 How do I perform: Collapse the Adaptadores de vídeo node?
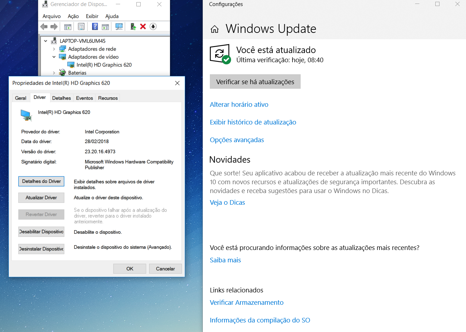[54, 57]
